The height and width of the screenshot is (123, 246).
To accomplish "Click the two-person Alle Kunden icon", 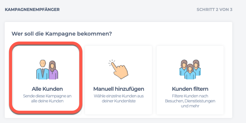I will click(47, 69).
